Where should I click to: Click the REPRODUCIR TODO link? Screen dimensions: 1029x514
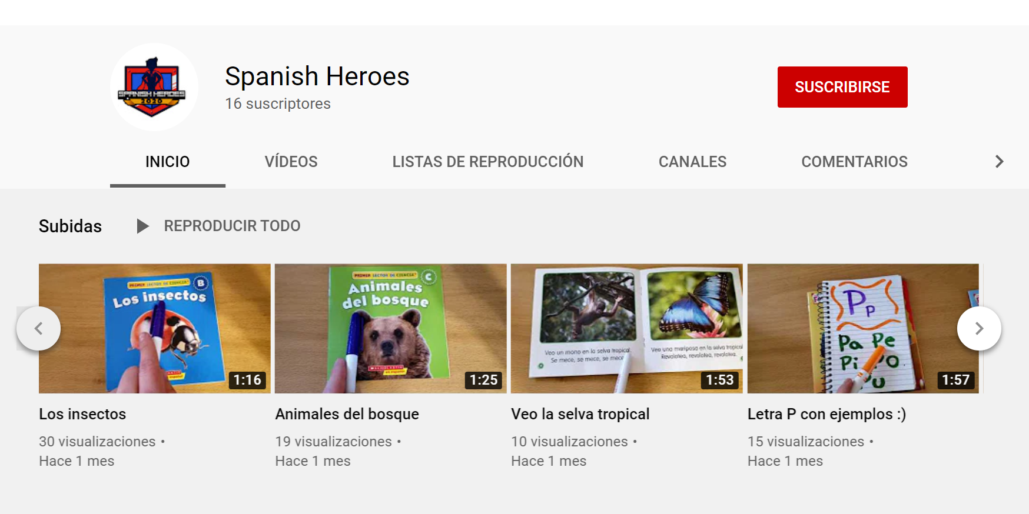click(232, 226)
